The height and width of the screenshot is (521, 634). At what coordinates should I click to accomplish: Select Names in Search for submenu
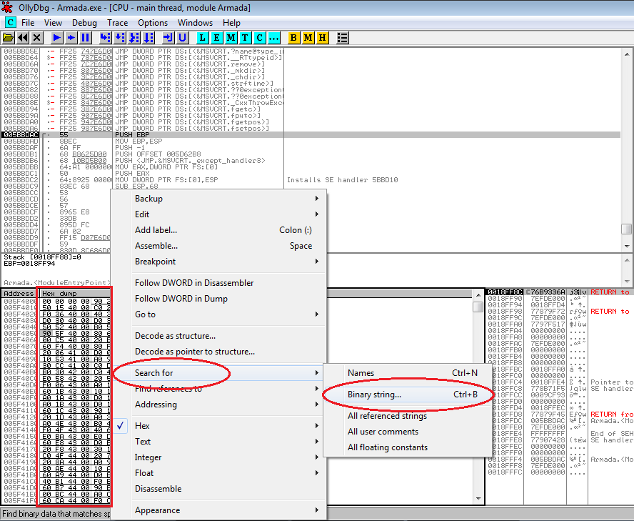click(x=408, y=373)
